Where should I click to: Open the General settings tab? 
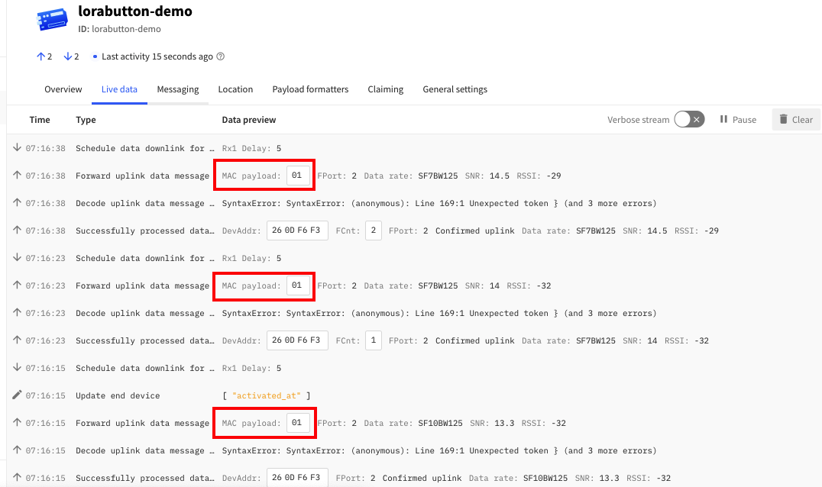tap(455, 89)
